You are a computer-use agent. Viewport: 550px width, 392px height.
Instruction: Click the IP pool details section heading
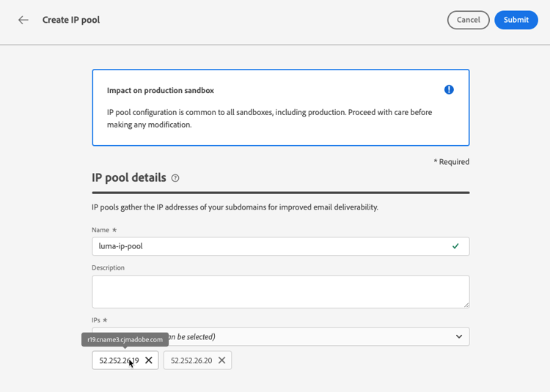[128, 177]
